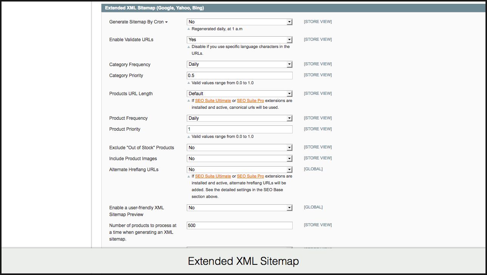Expand the Category Frequency dropdown
487x275 pixels.
point(239,64)
